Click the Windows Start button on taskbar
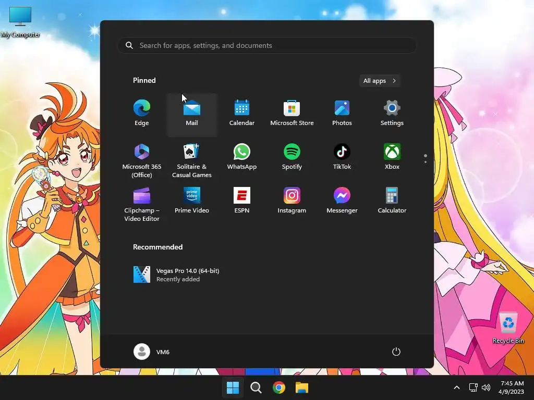Viewport: 534px width, 400px height. click(233, 387)
